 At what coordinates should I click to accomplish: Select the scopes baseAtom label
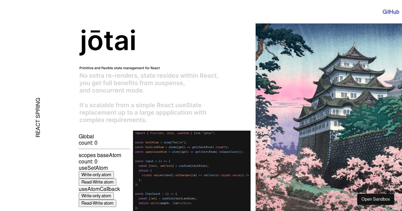click(100, 155)
